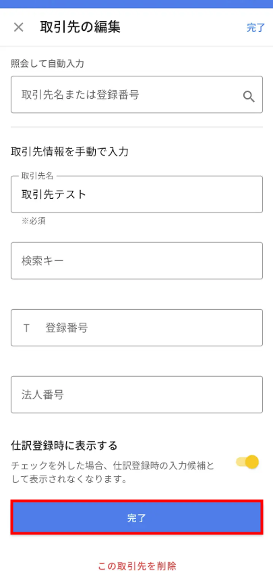Viewport: 273px width, 577px height.
Task: Tap 完了 in the top-right corner
Action: click(x=255, y=28)
